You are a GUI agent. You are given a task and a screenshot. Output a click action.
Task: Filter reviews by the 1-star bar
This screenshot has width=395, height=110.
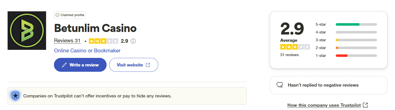pyautogui.click(x=356, y=56)
